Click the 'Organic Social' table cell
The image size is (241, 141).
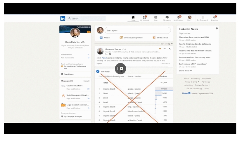coord(109,111)
